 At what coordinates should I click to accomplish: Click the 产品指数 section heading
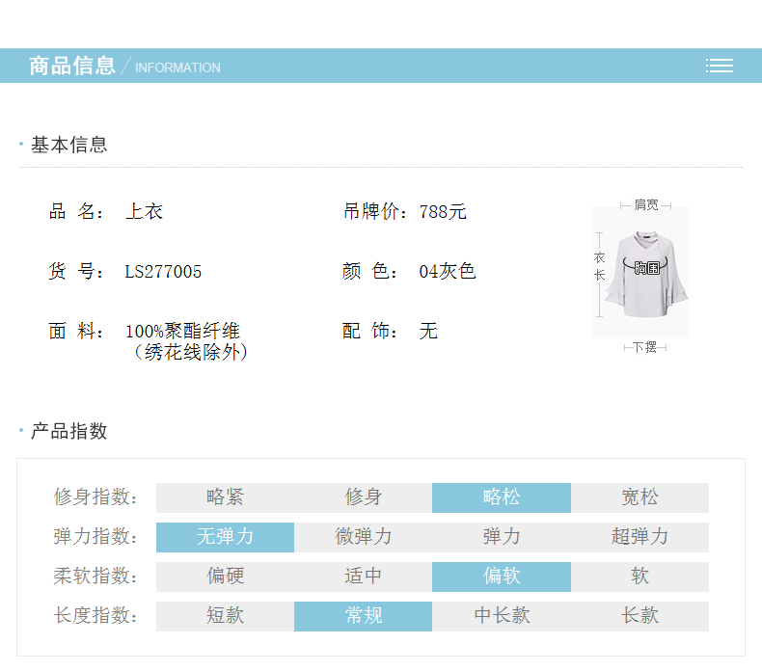(x=68, y=431)
